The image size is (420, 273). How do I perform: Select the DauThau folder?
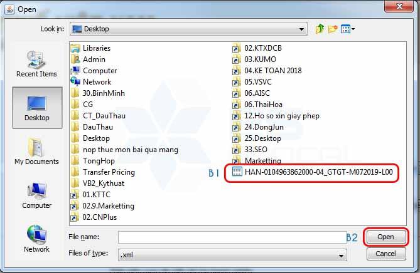coord(92,127)
